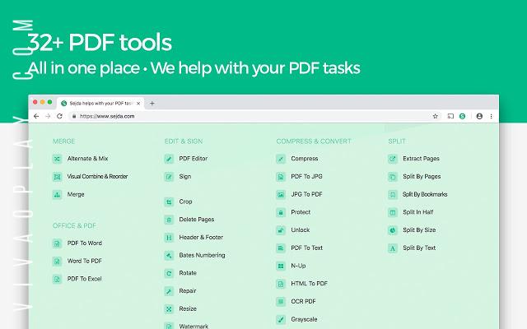
Task: Click the Unlock tool icon
Action: coord(281,230)
